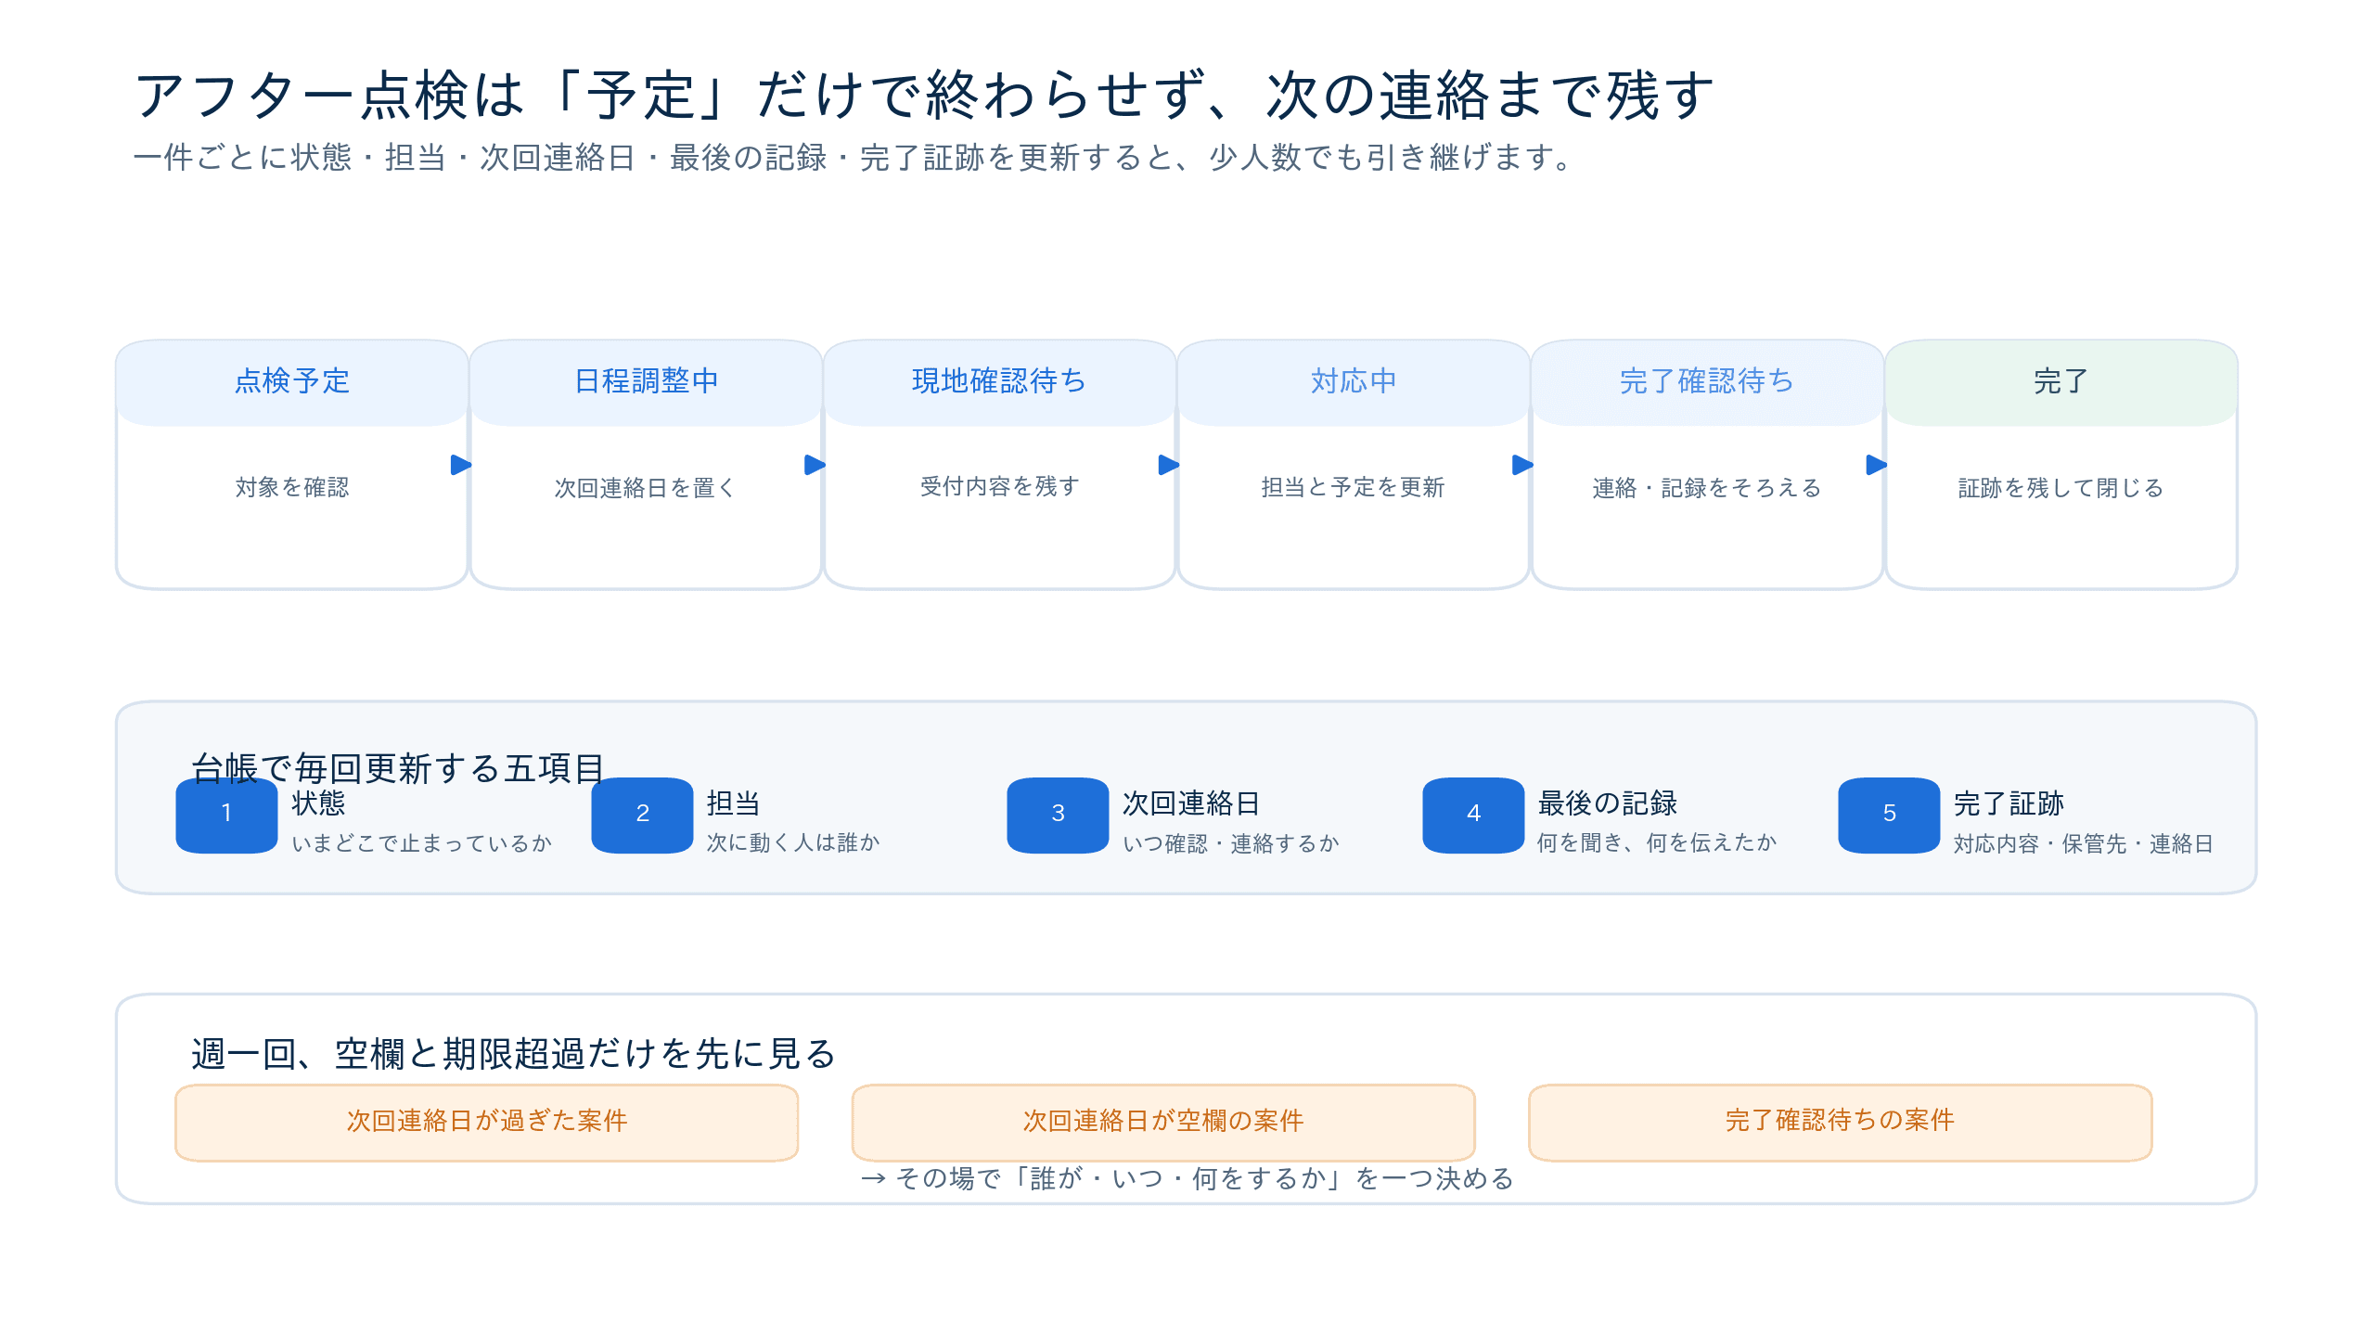The height and width of the screenshot is (1336, 2375).
Task: Click the blue number 2 badge
Action: point(642,815)
